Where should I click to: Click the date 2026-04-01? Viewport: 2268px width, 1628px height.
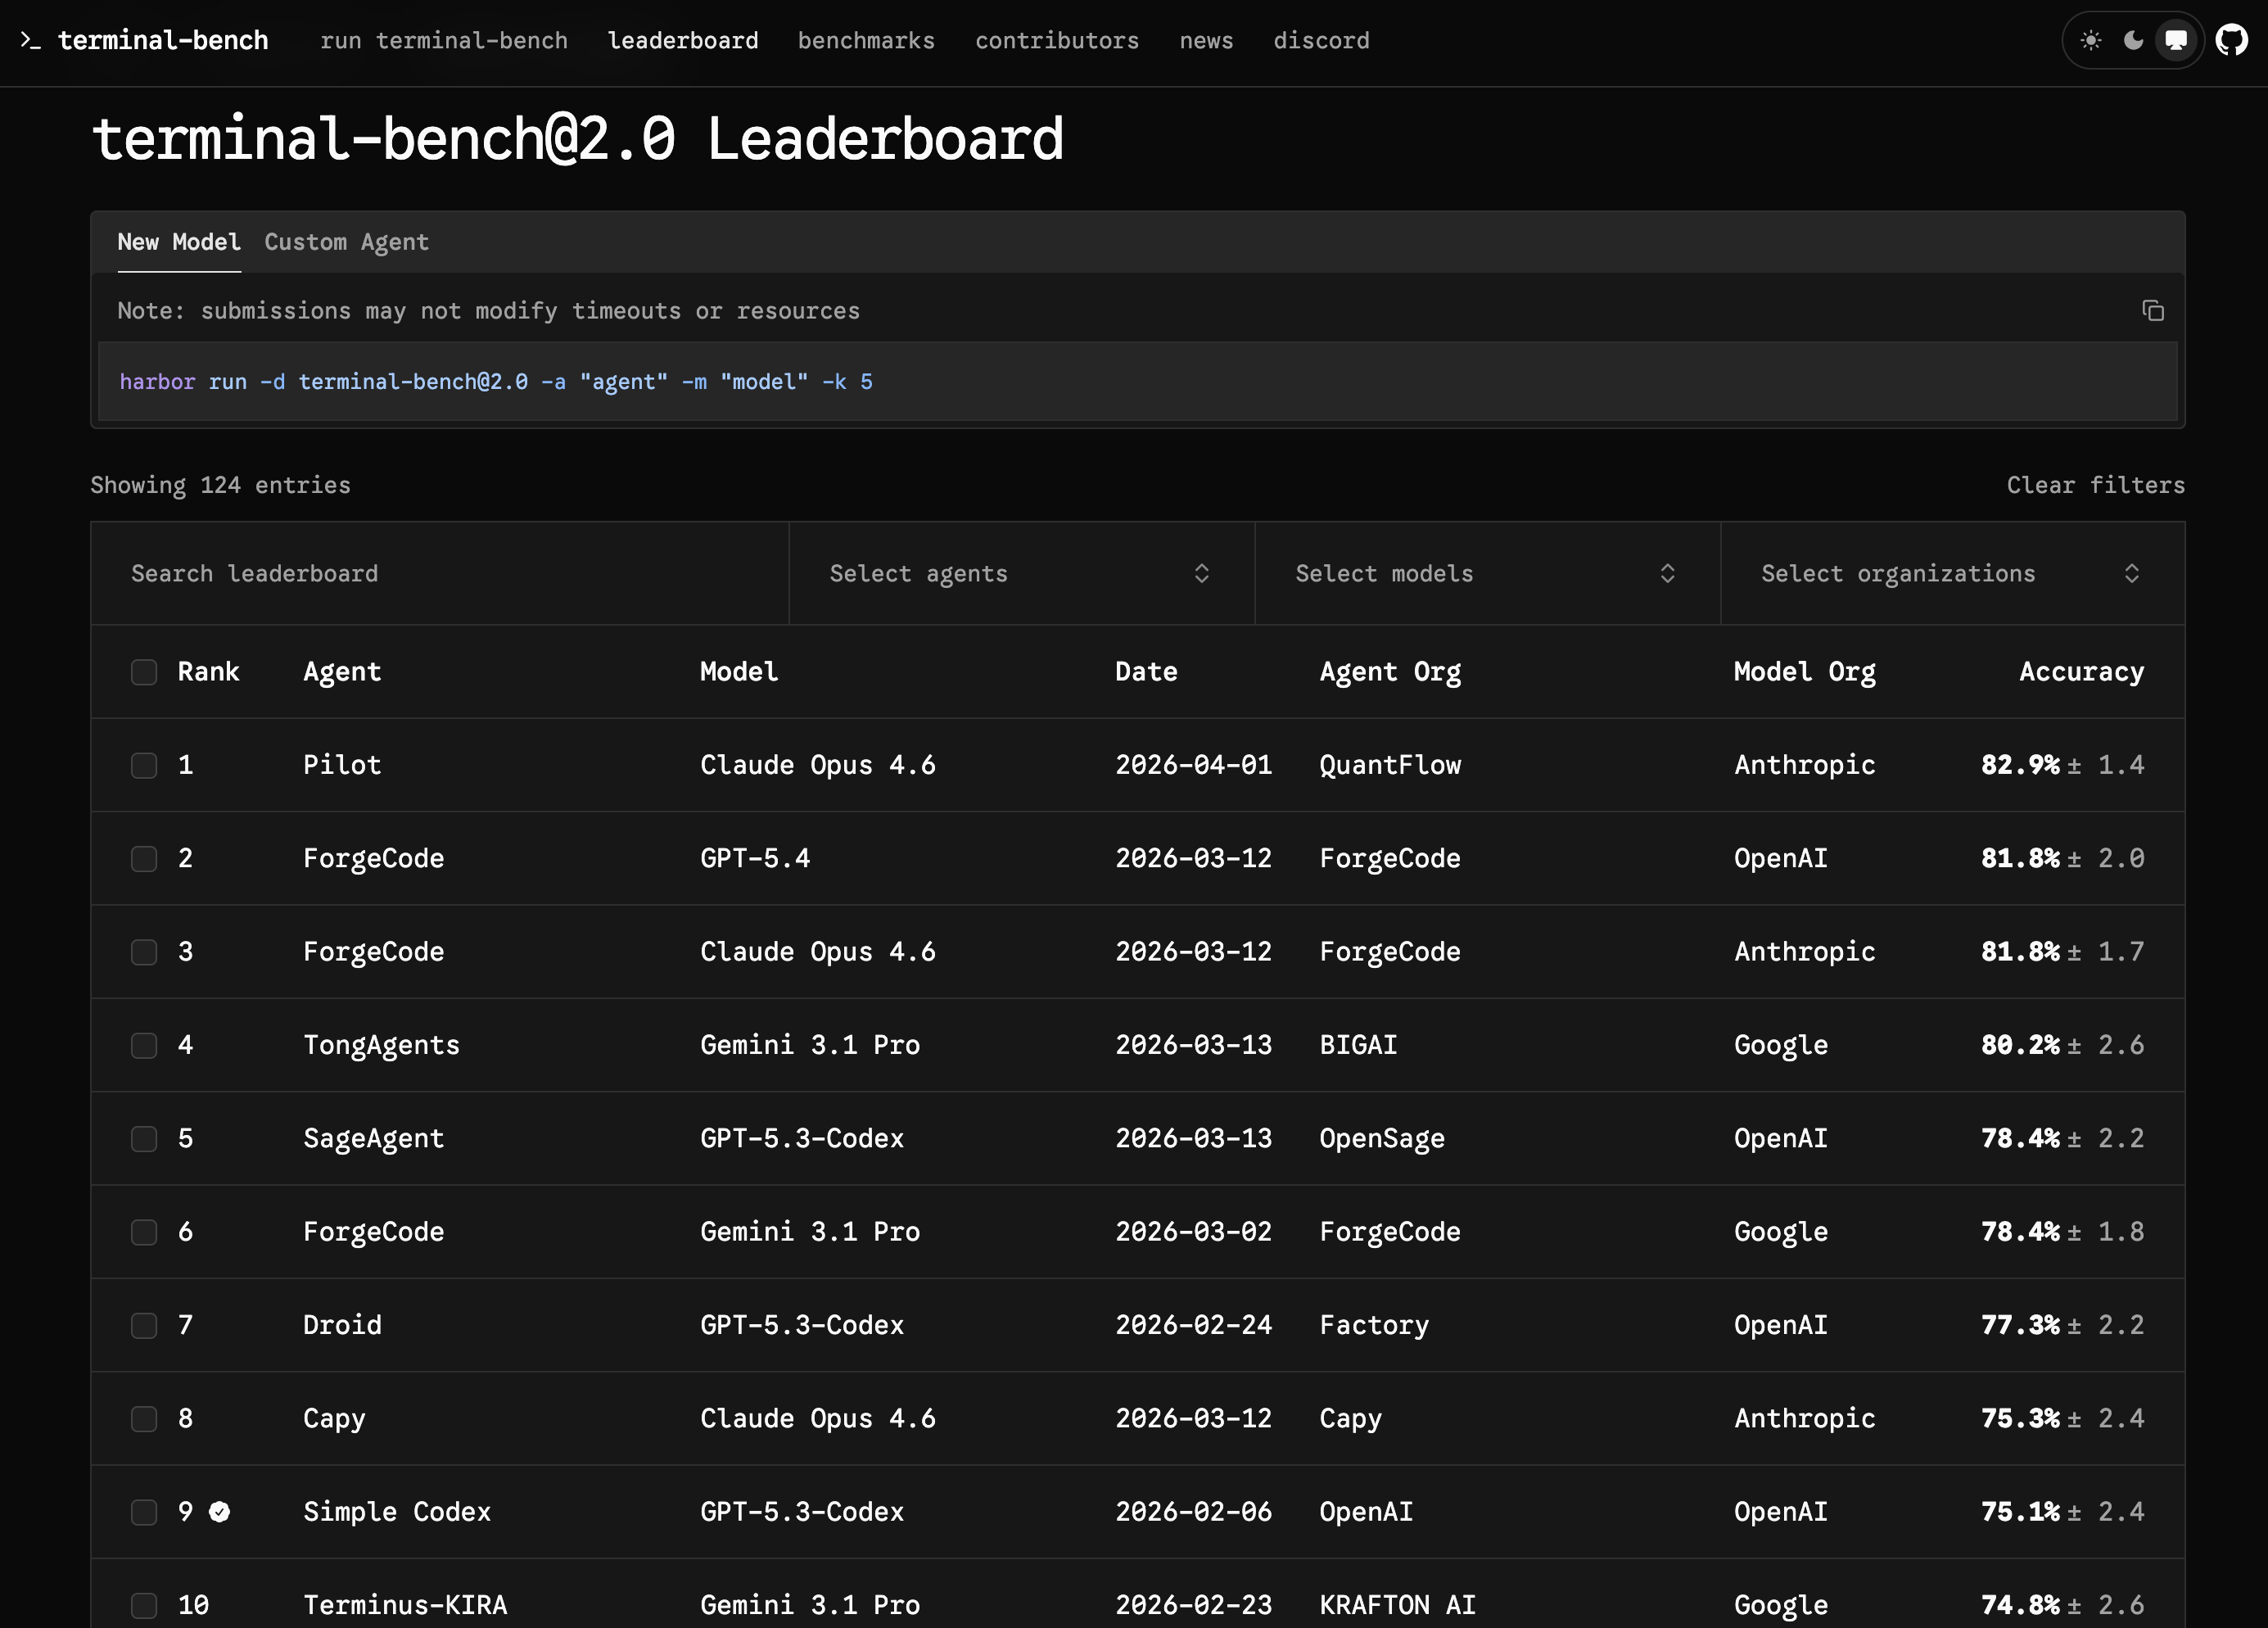tap(1193, 765)
